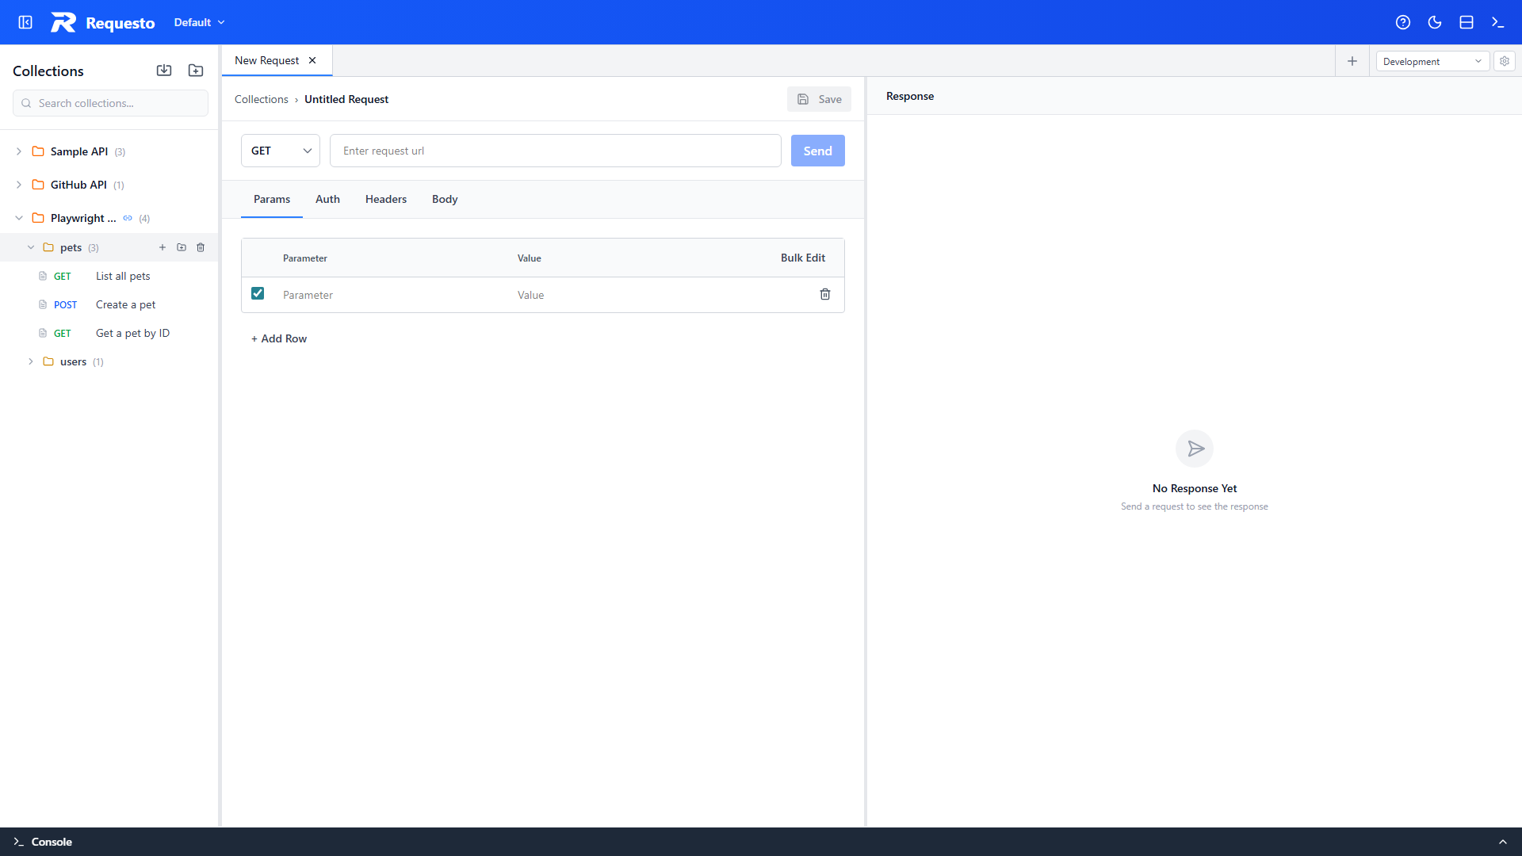This screenshot has width=1522, height=856.
Task: Toggle the split layout view icon
Action: [x=1467, y=22]
